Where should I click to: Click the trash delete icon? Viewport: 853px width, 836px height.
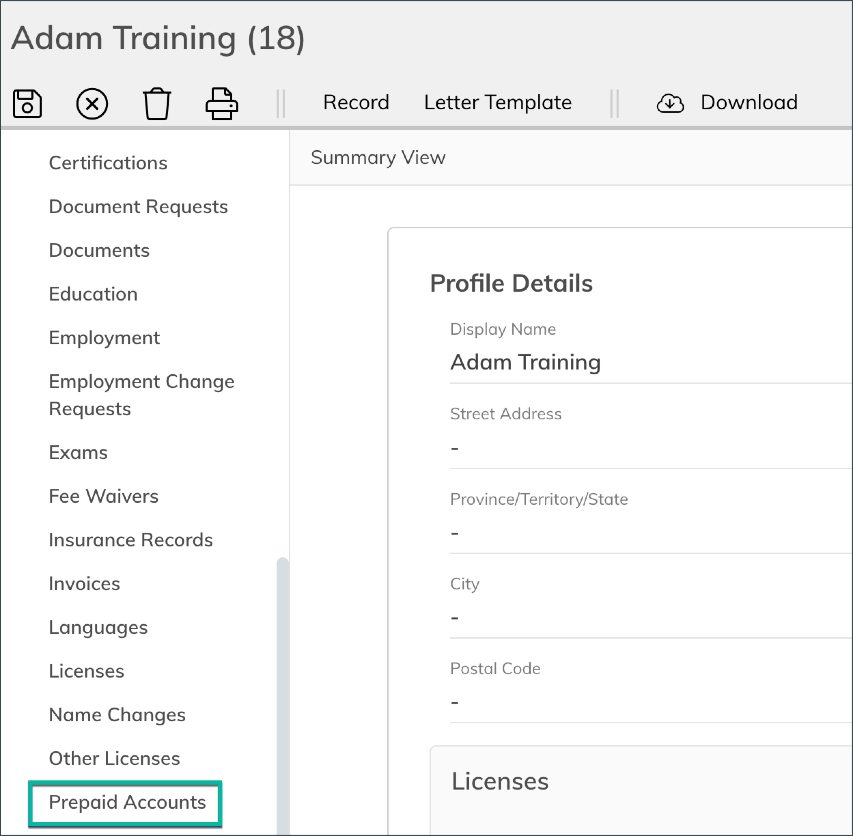[157, 104]
